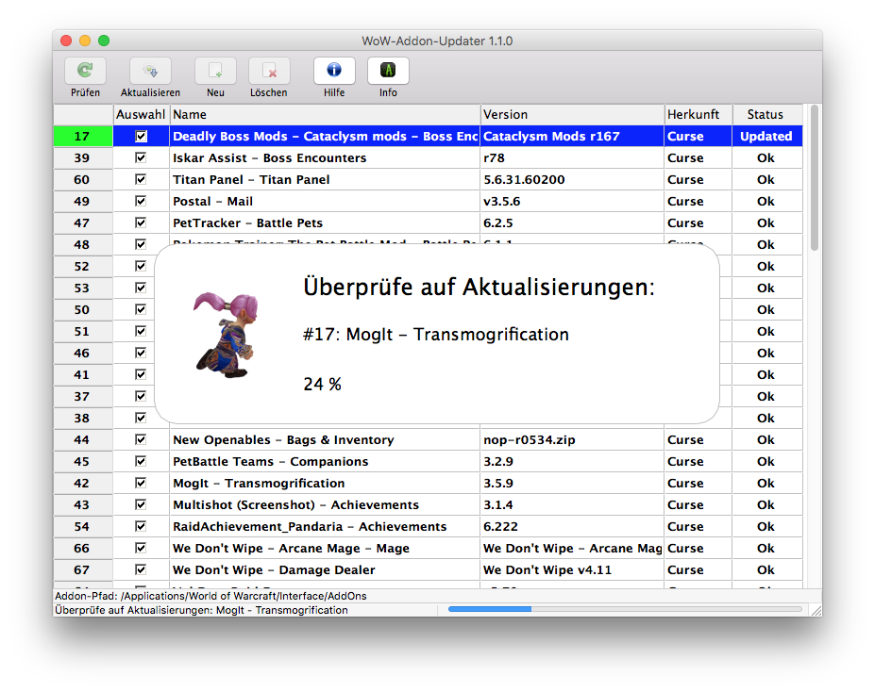Click status text 'Überprüfe auf Aktualisierungen: MogIt'

click(201, 610)
